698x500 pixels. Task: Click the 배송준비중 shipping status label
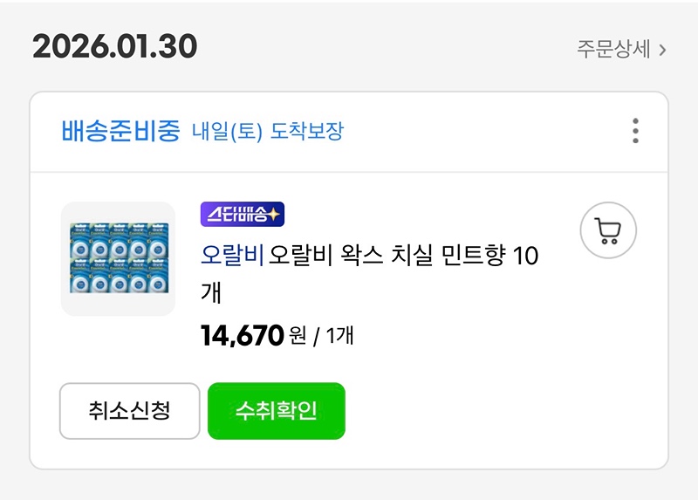(120, 131)
